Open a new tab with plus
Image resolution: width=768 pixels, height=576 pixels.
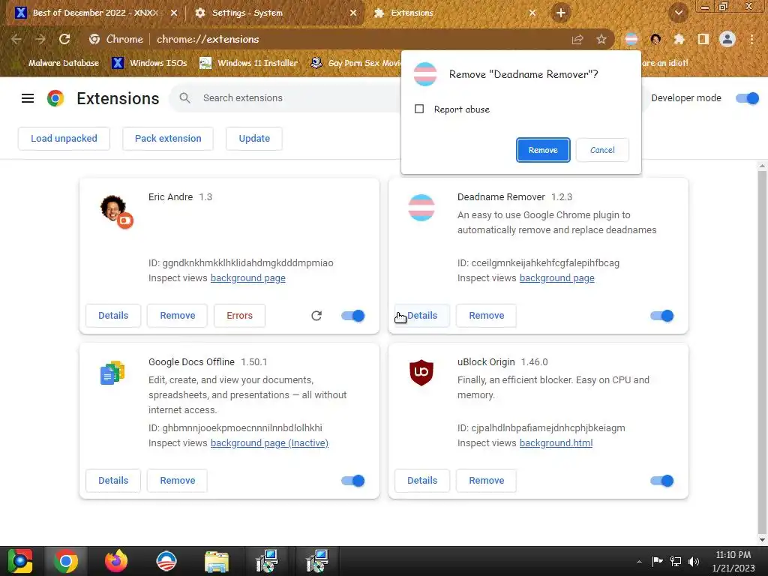(x=561, y=13)
